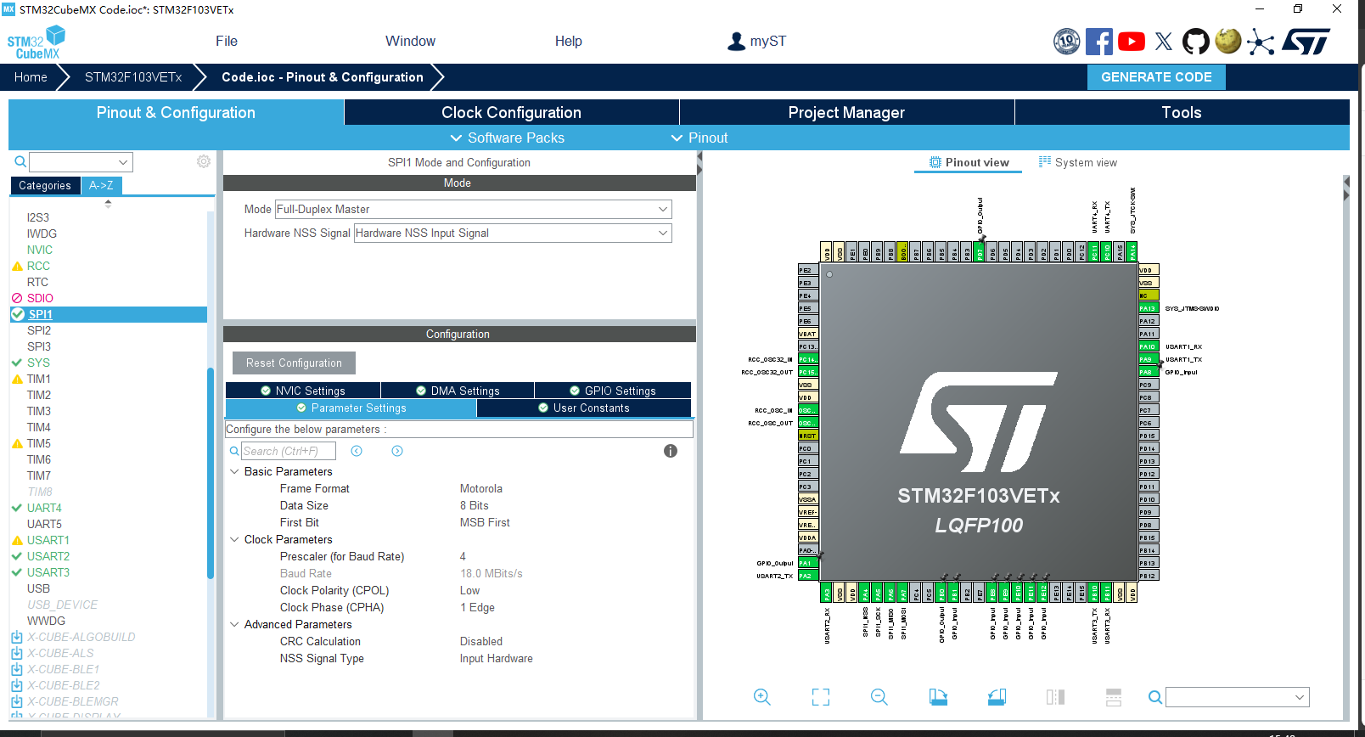Viewport: 1365px width, 737px height.
Task: Select RCC with warning indicator
Action: 38,266
